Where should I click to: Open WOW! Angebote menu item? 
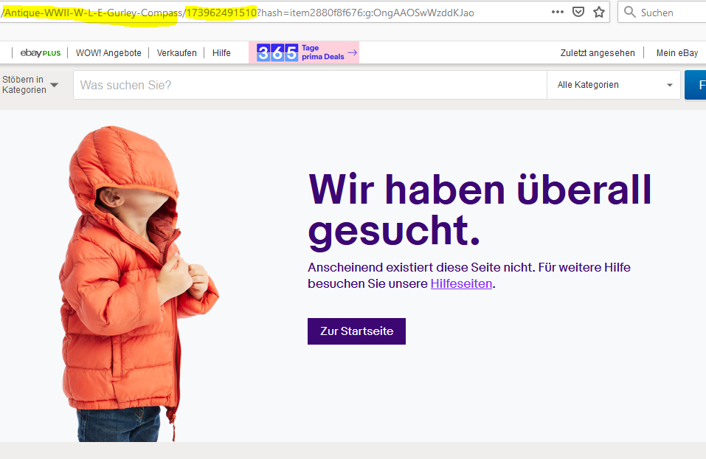point(108,53)
